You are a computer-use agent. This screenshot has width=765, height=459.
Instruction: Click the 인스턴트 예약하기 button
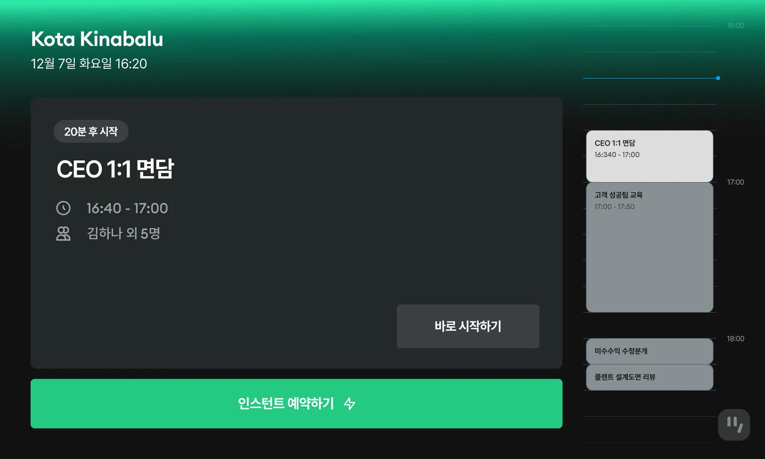[x=297, y=404]
